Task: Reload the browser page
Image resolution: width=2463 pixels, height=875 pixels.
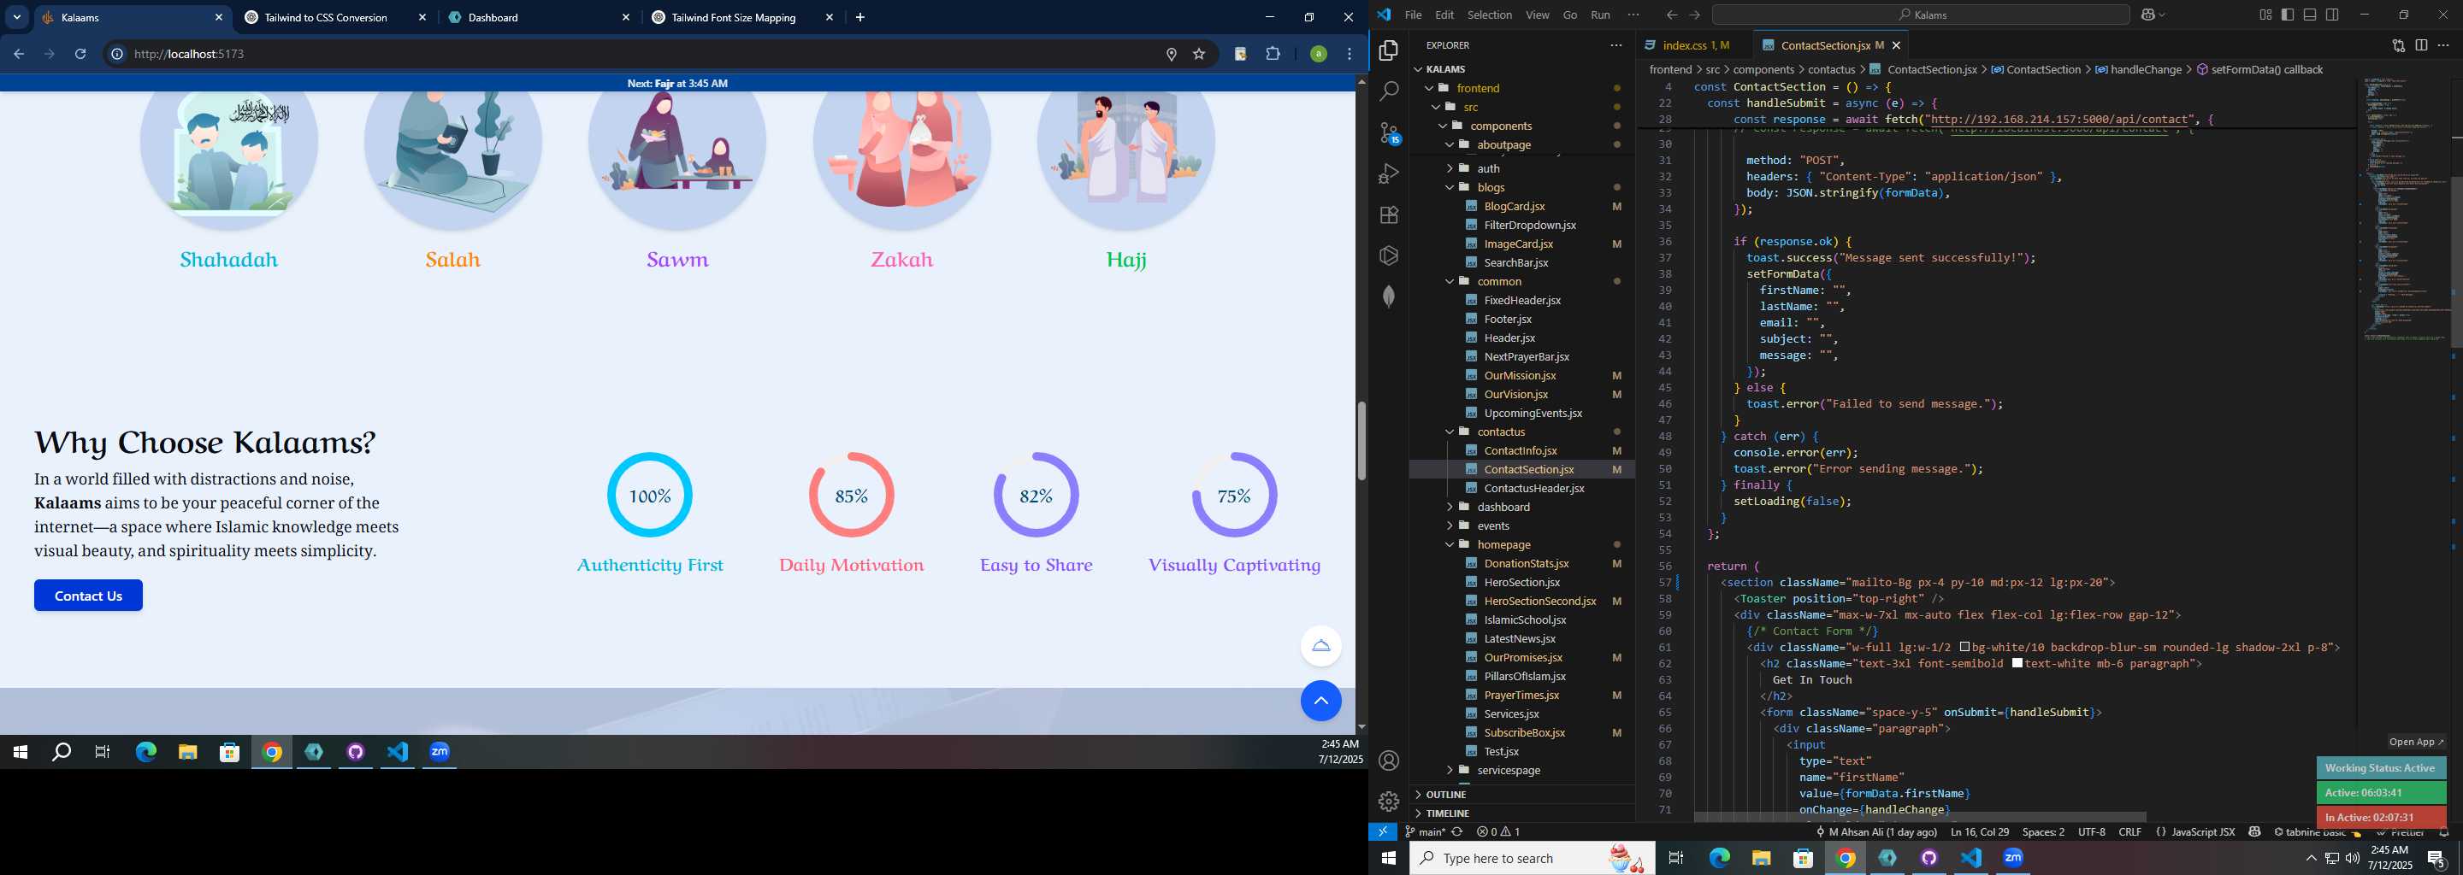Action: 80,54
